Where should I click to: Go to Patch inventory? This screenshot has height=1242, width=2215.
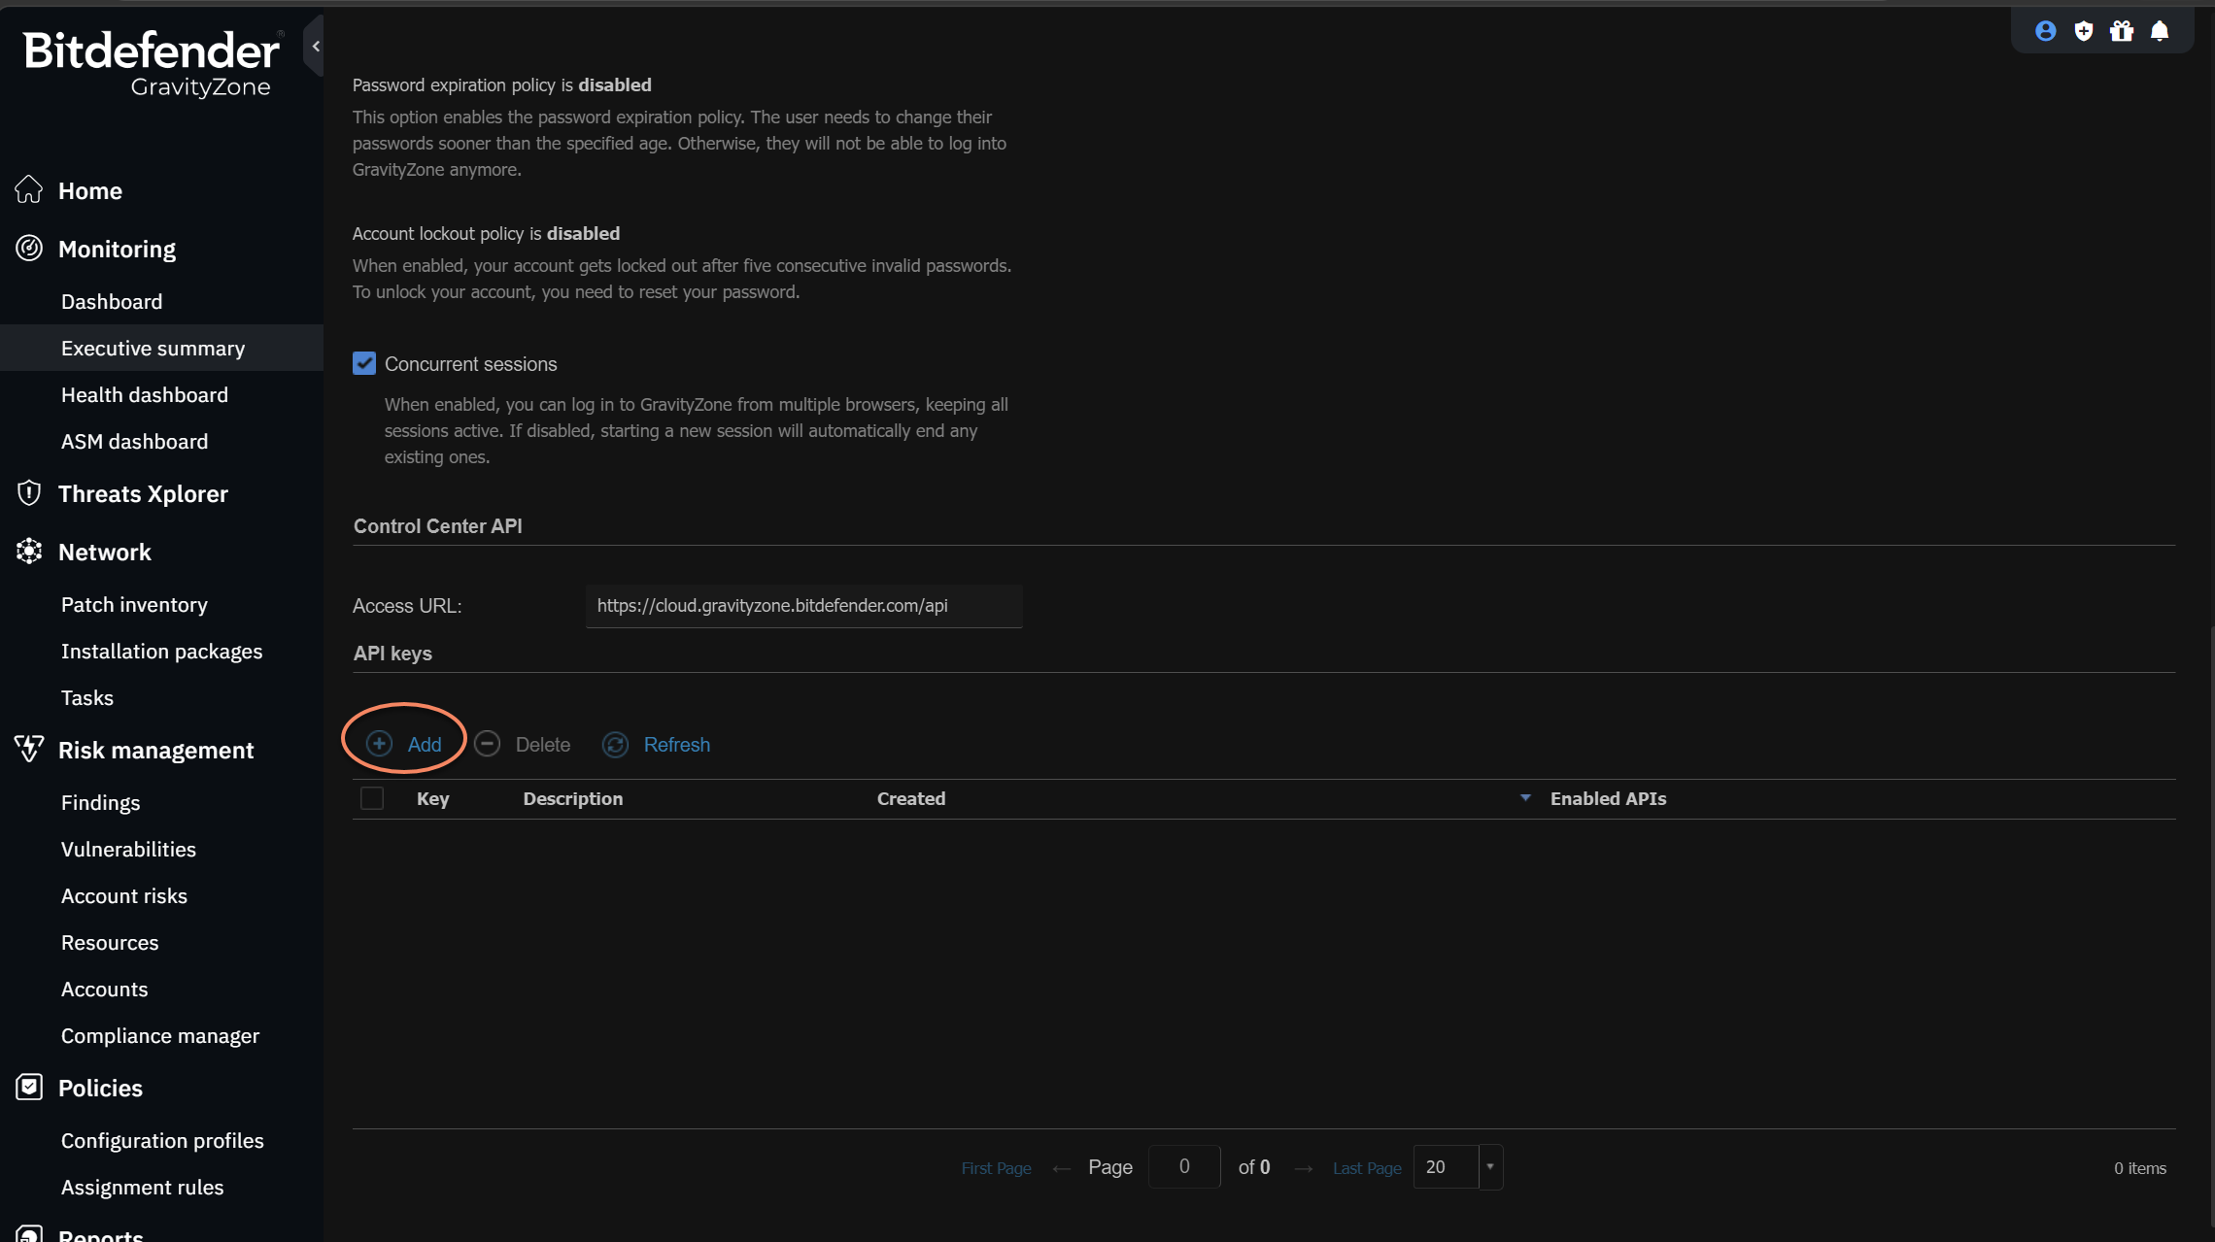point(134,604)
